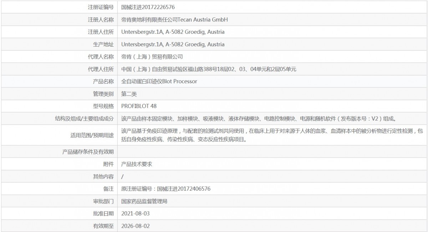Click the label 产品名称
The width and height of the screenshot is (428, 232).
(x=103, y=81)
